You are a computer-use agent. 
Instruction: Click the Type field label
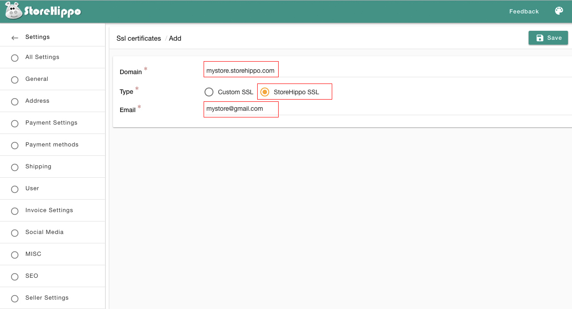pyautogui.click(x=126, y=92)
